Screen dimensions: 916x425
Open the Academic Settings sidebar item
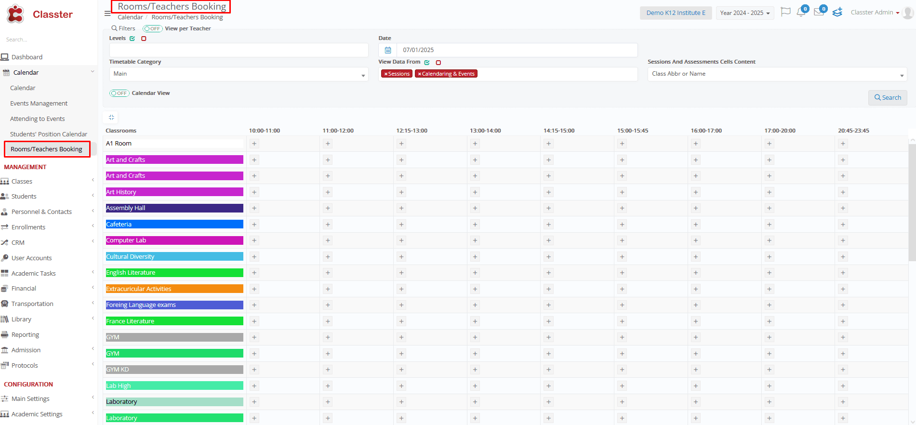point(37,414)
